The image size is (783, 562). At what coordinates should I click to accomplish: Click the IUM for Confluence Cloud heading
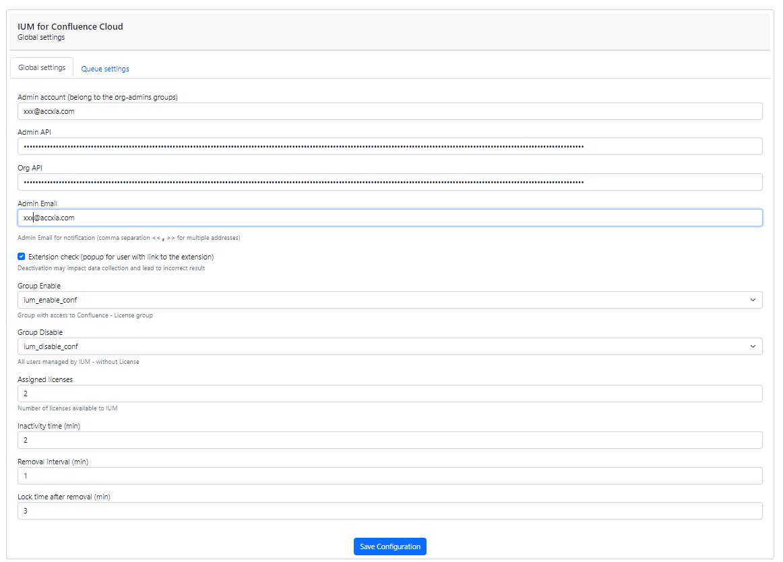coord(70,27)
